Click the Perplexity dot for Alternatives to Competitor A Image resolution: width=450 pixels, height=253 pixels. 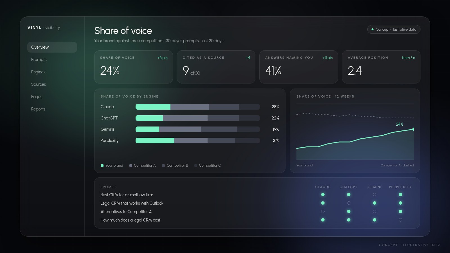(400, 211)
